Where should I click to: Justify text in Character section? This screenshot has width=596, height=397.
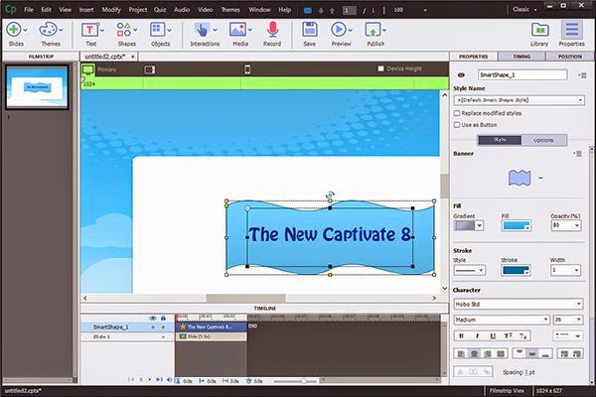501,353
